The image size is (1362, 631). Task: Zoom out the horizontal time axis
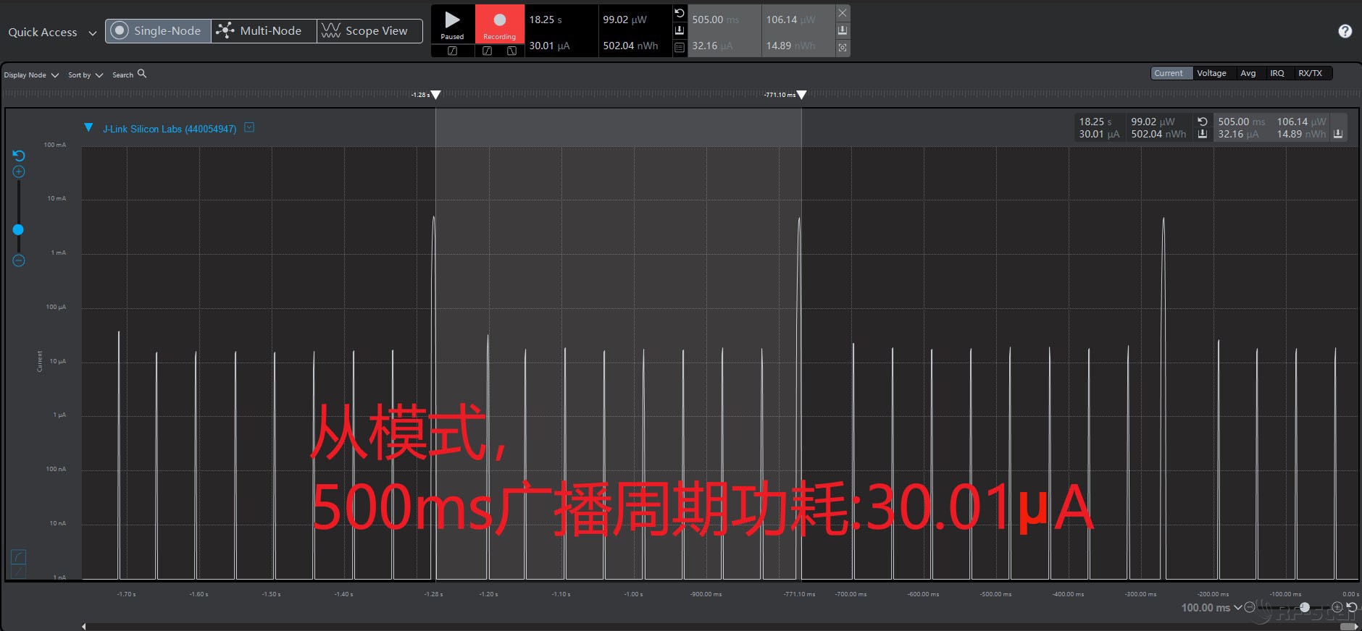[x=1250, y=608]
